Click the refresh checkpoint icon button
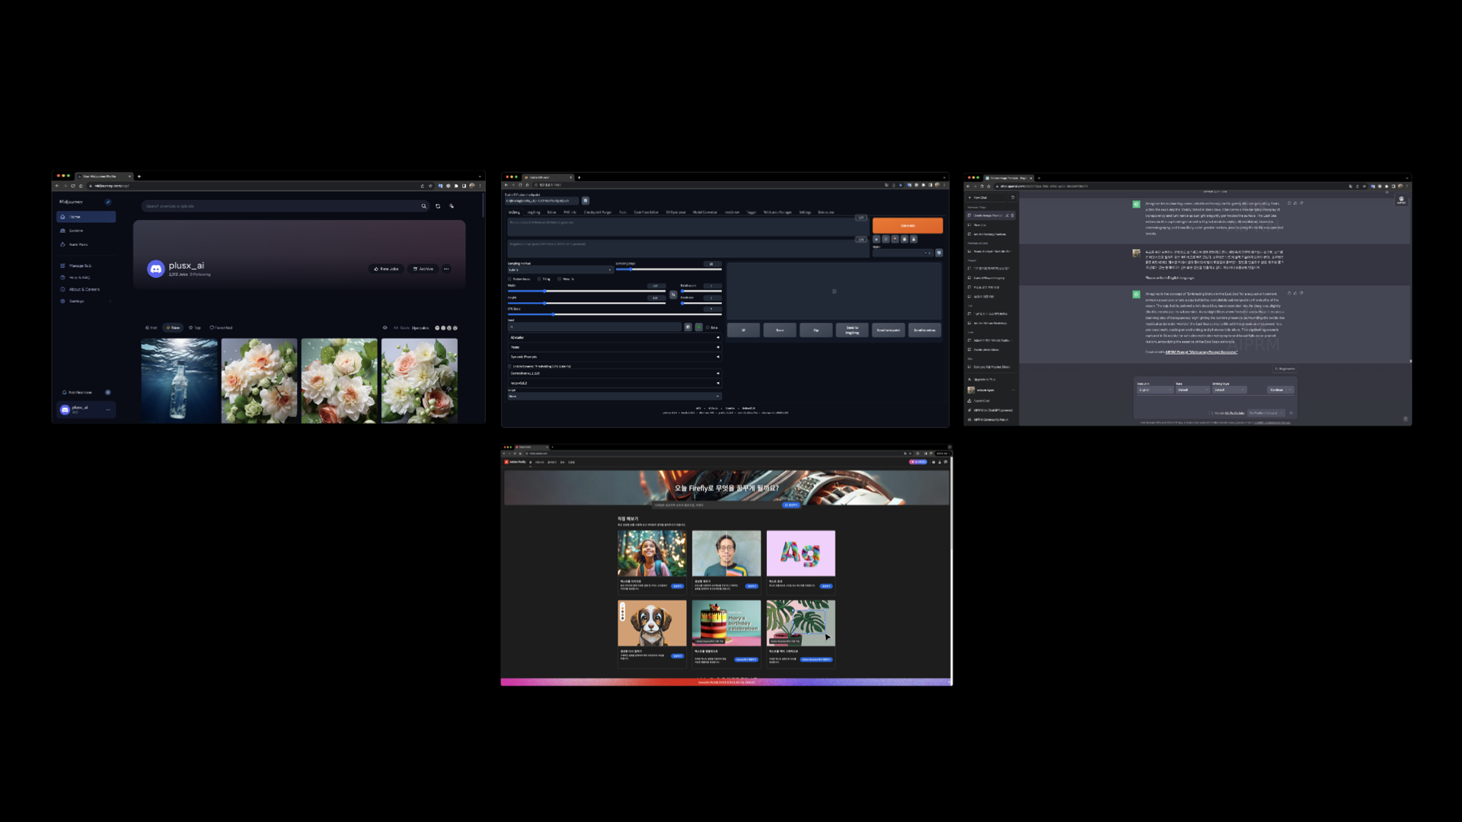This screenshot has width=1462, height=822. (x=586, y=201)
